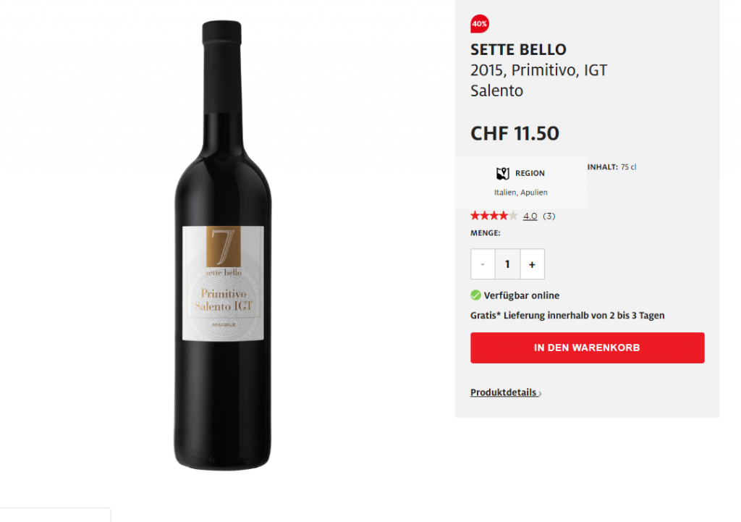Image resolution: width=741 pixels, height=522 pixels.
Task: Click the review count (3)
Action: click(549, 216)
